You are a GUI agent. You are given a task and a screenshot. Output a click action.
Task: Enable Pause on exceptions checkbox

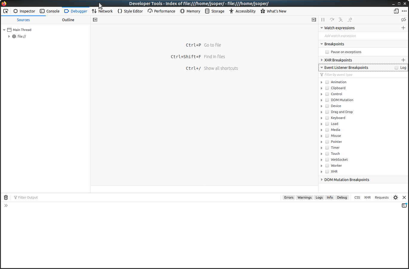tap(327, 52)
